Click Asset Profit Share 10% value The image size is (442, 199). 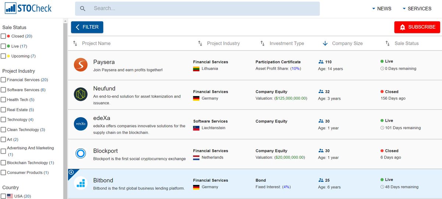pos(295,69)
